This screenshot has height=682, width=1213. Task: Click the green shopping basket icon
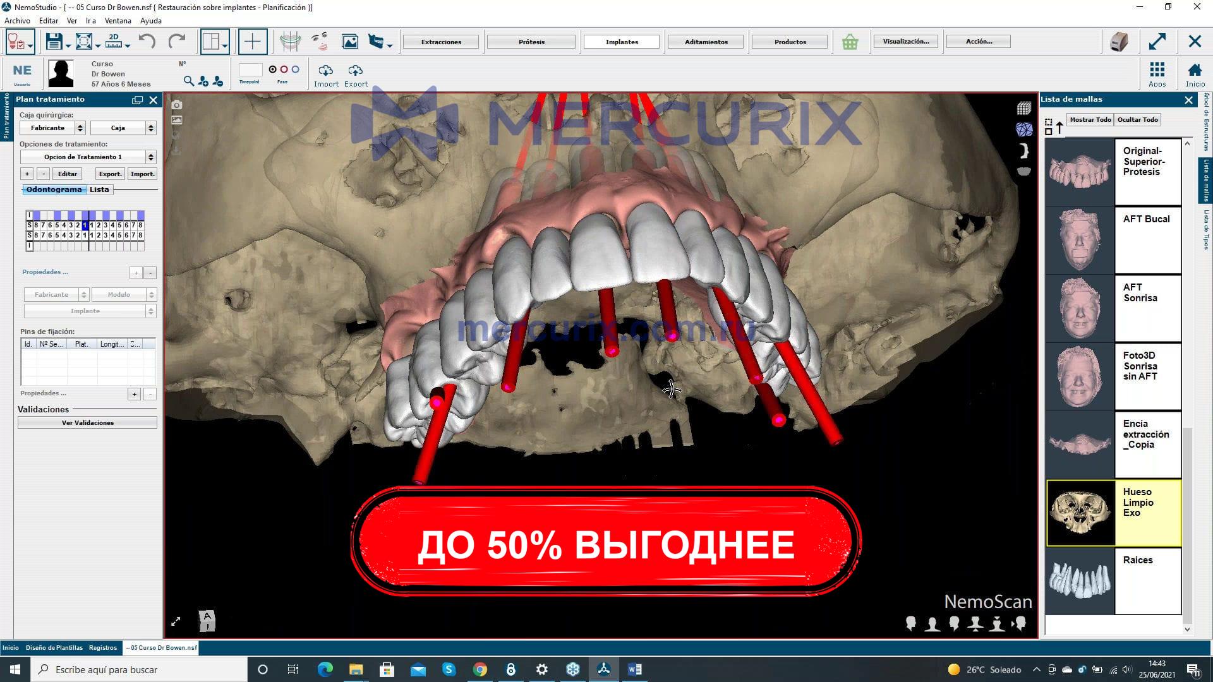(850, 42)
